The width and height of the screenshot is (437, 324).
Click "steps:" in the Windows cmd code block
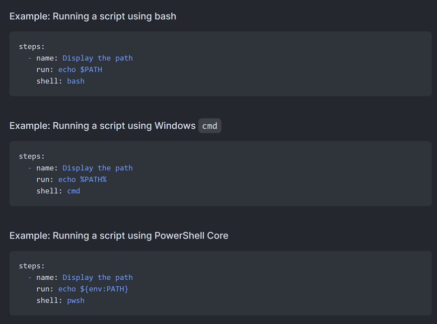click(32, 157)
